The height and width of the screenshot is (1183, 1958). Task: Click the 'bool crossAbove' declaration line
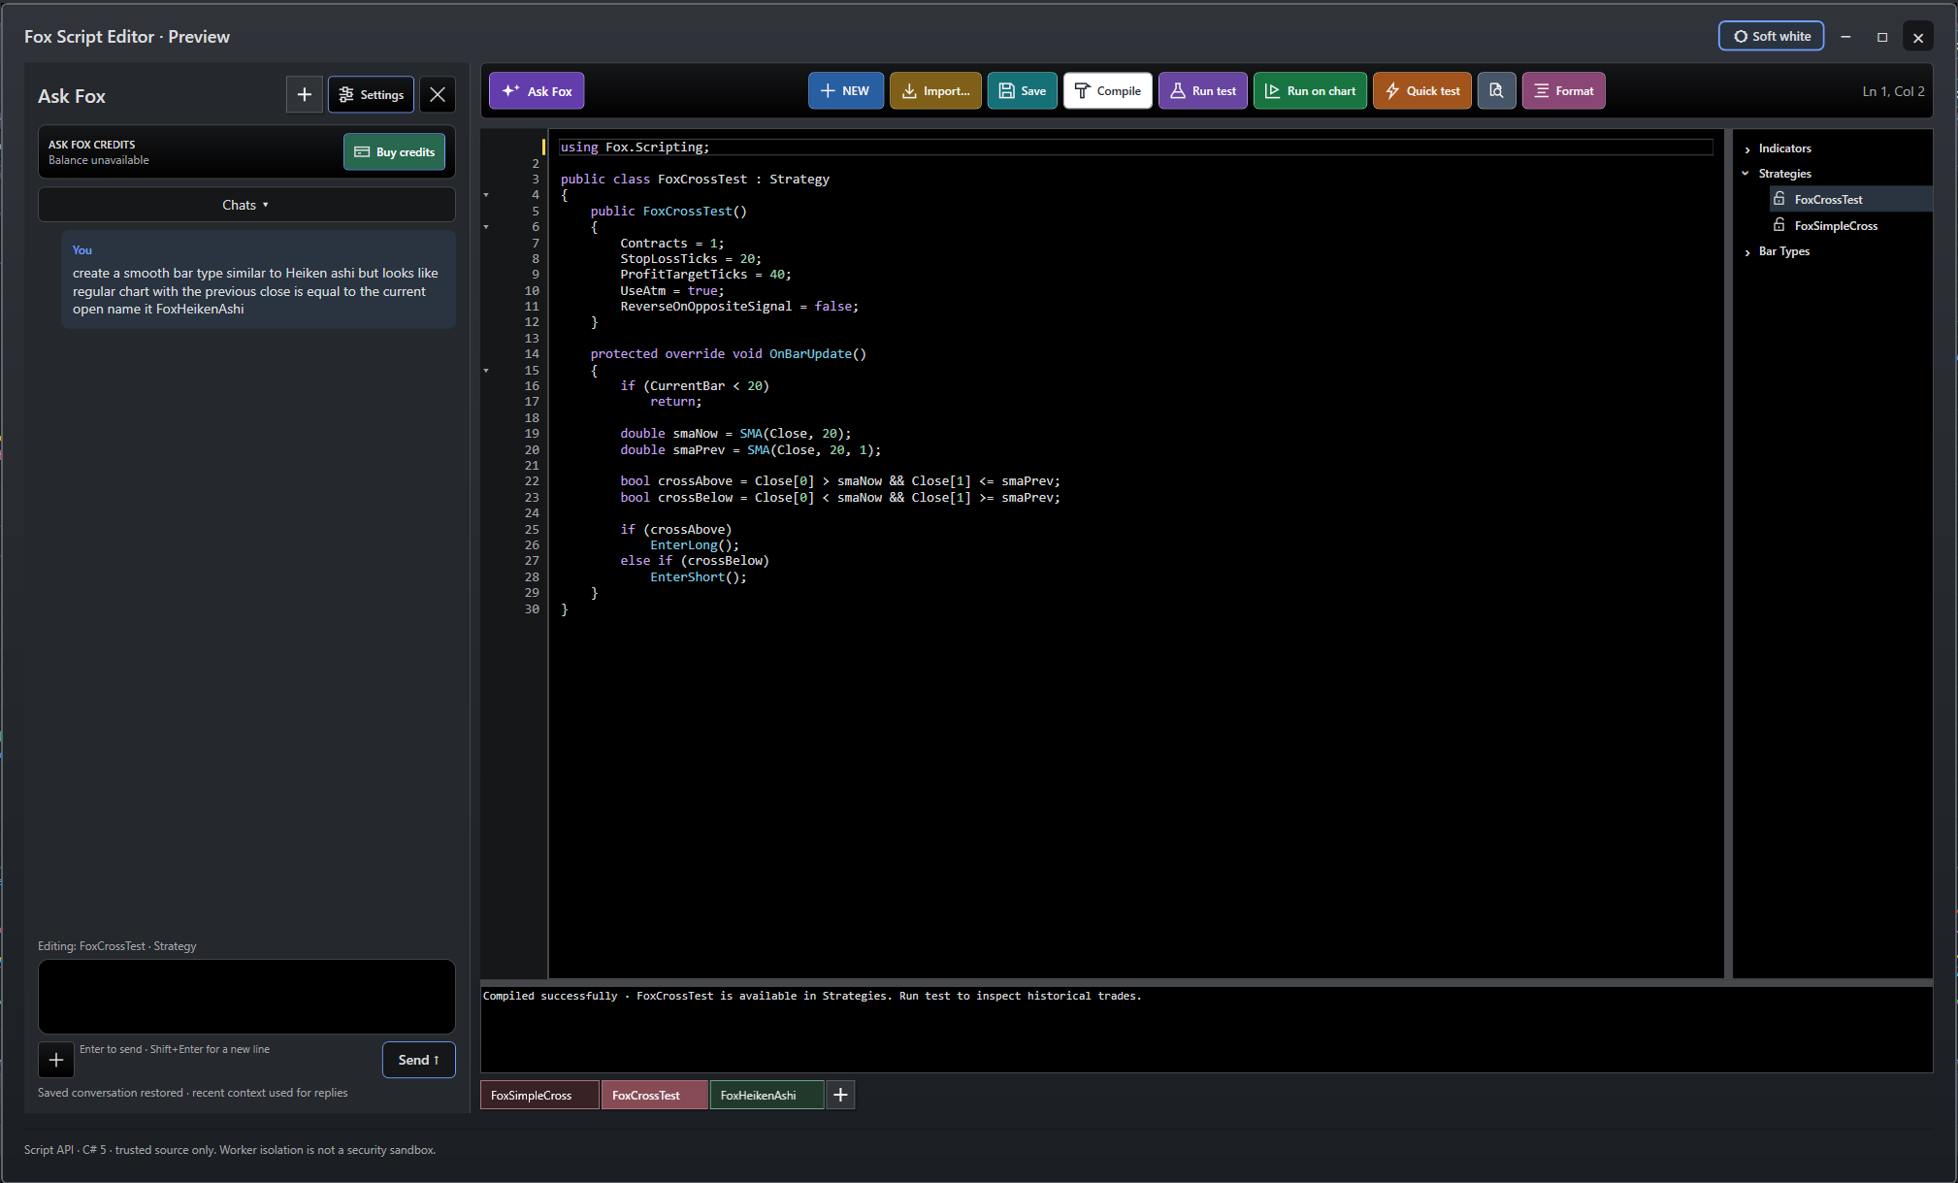tap(840, 481)
